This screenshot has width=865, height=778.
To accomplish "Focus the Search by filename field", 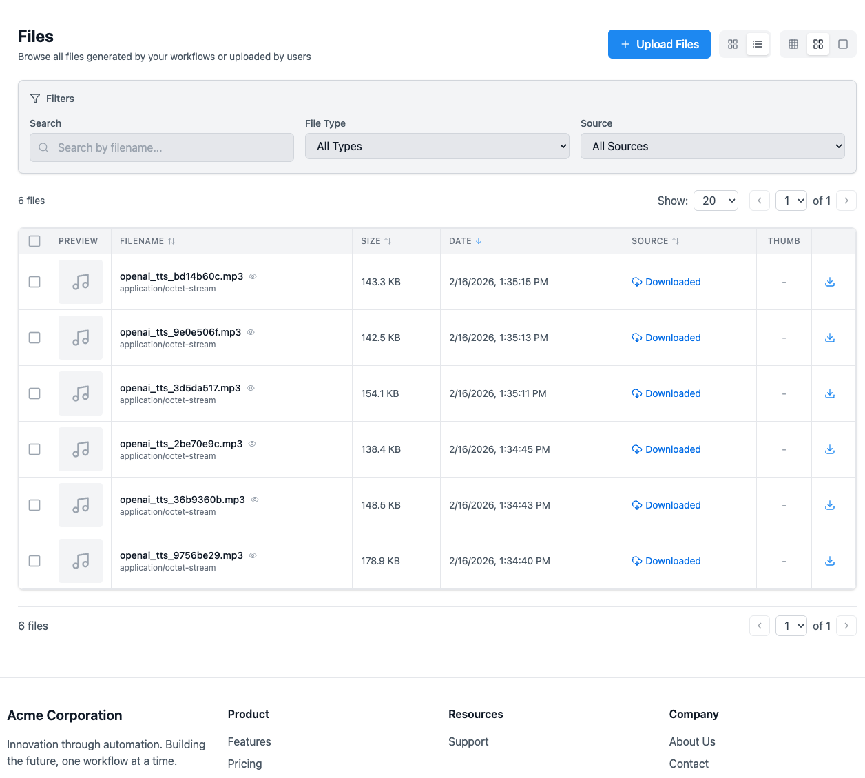I will 162,147.
